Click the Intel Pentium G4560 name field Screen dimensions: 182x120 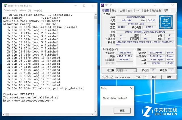click(x=136, y=17)
